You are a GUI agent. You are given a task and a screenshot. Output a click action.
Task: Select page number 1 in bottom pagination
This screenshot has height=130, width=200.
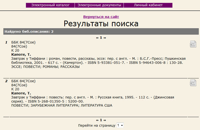pos(101,120)
